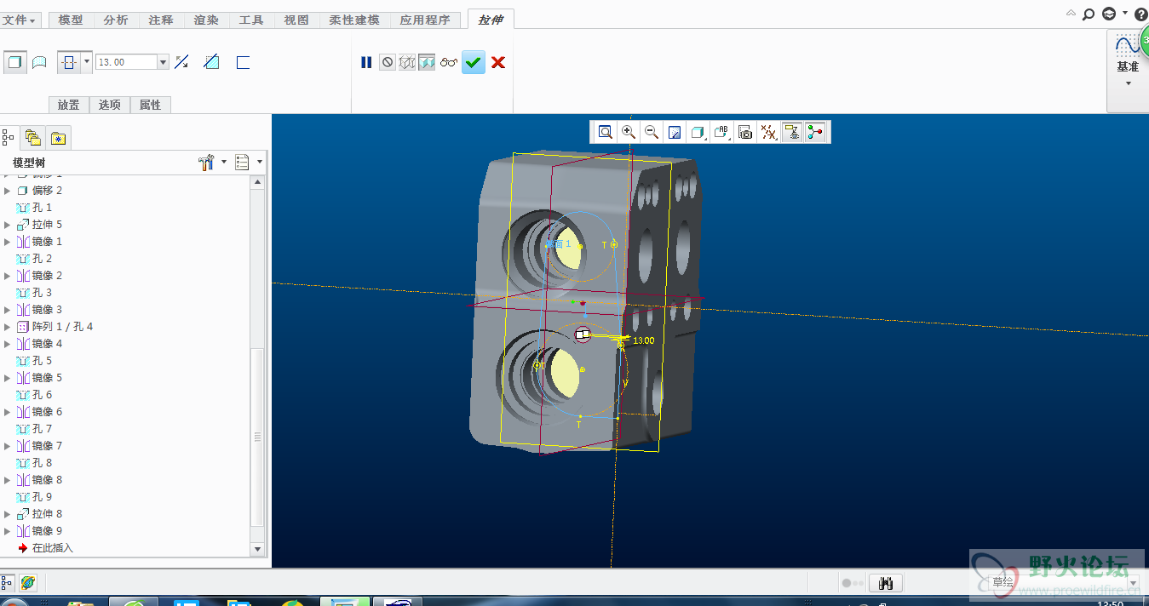Switch to the 渲染 ribbon tab
1149x606 pixels.
(206, 20)
